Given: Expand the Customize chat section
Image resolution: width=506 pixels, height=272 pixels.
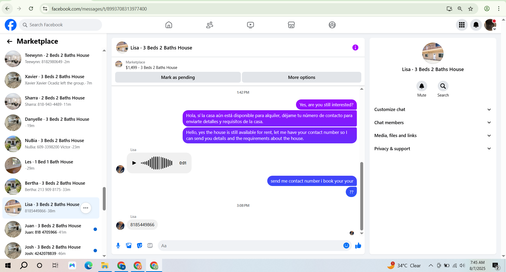Looking at the screenshot, I should point(432,109).
